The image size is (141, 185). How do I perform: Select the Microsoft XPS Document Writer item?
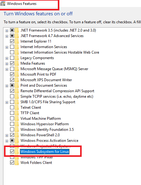46,80
